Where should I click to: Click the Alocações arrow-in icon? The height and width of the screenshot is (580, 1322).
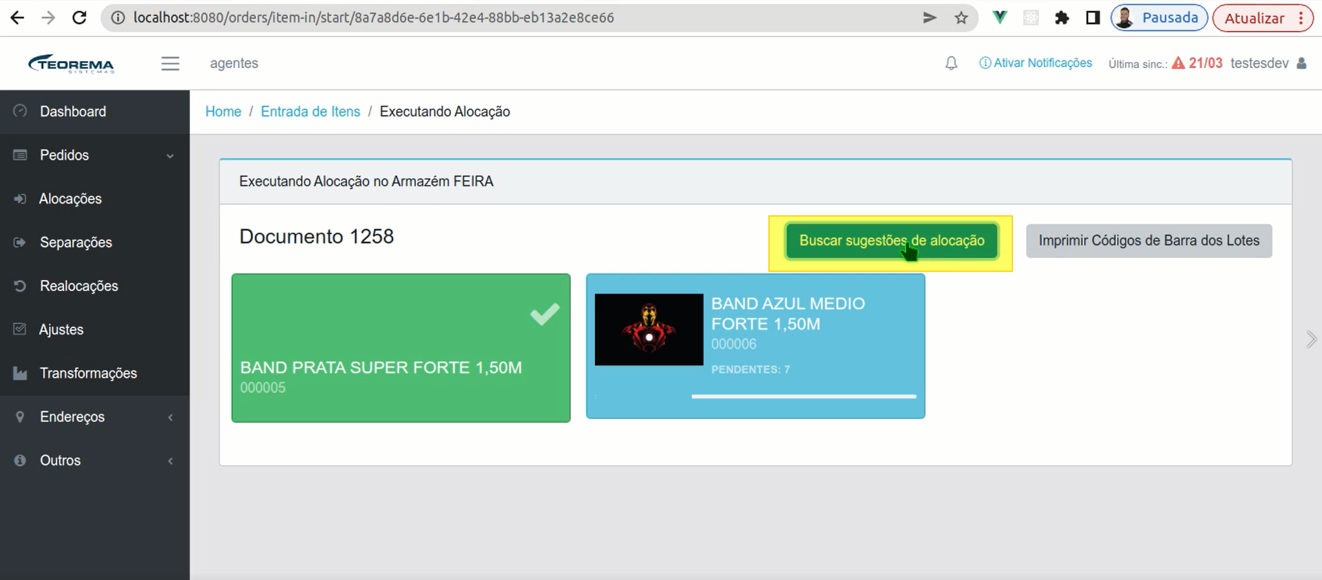[x=20, y=199]
